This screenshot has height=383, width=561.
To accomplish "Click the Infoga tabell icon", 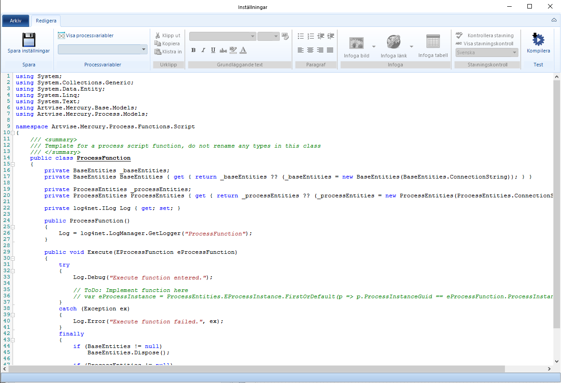I will (433, 41).
